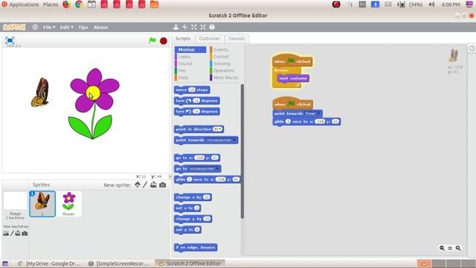Image resolution: width=476 pixels, height=268 pixels.
Task: Select the More Blocks category
Action: 225,77
